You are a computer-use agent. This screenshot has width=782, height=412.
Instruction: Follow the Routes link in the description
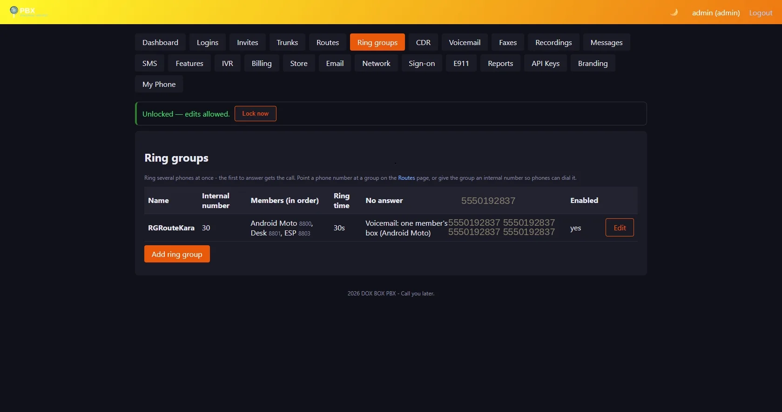406,178
